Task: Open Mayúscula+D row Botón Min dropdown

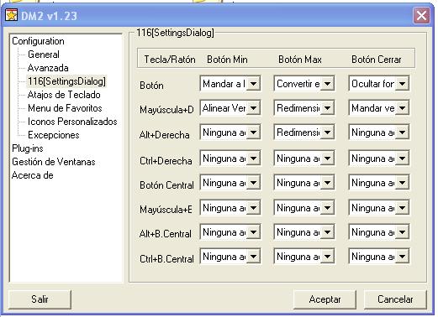Action: tap(230, 107)
